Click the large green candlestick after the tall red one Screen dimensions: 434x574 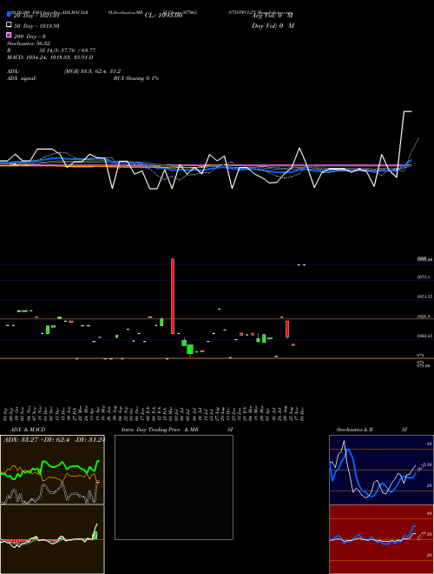190,350
